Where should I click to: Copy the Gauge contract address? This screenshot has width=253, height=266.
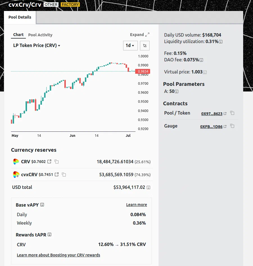232,126
